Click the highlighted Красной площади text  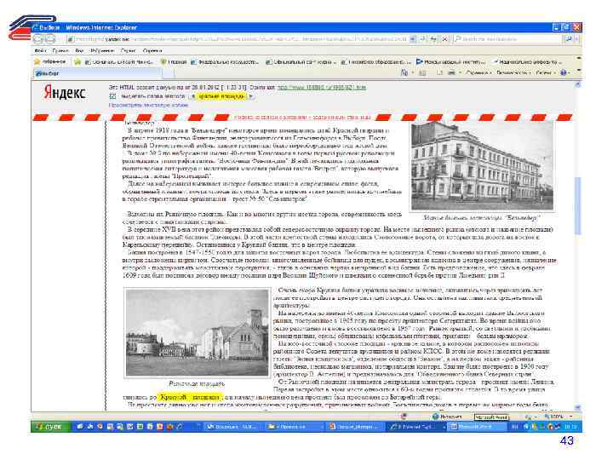point(190,397)
